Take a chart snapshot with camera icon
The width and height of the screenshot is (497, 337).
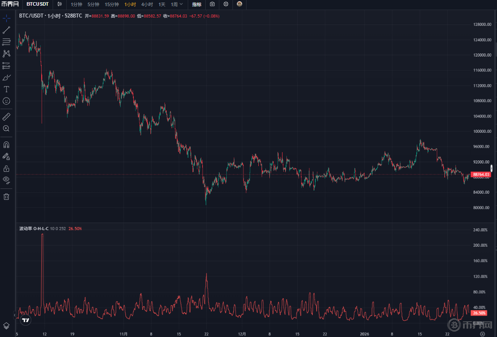[212, 4]
